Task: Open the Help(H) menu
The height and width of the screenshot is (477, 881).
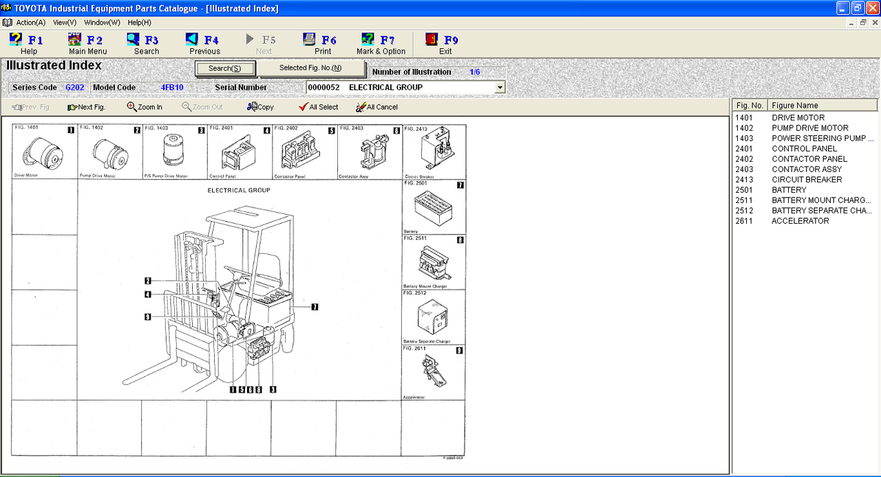Action: 139,23
